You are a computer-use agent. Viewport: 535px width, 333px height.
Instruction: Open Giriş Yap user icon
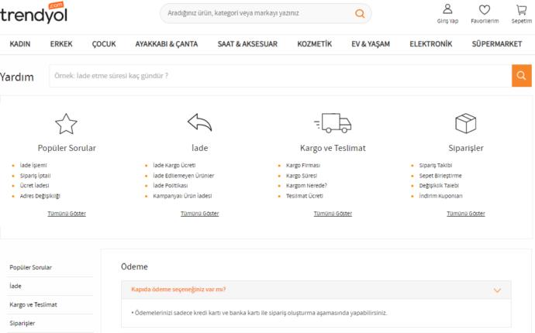click(447, 9)
